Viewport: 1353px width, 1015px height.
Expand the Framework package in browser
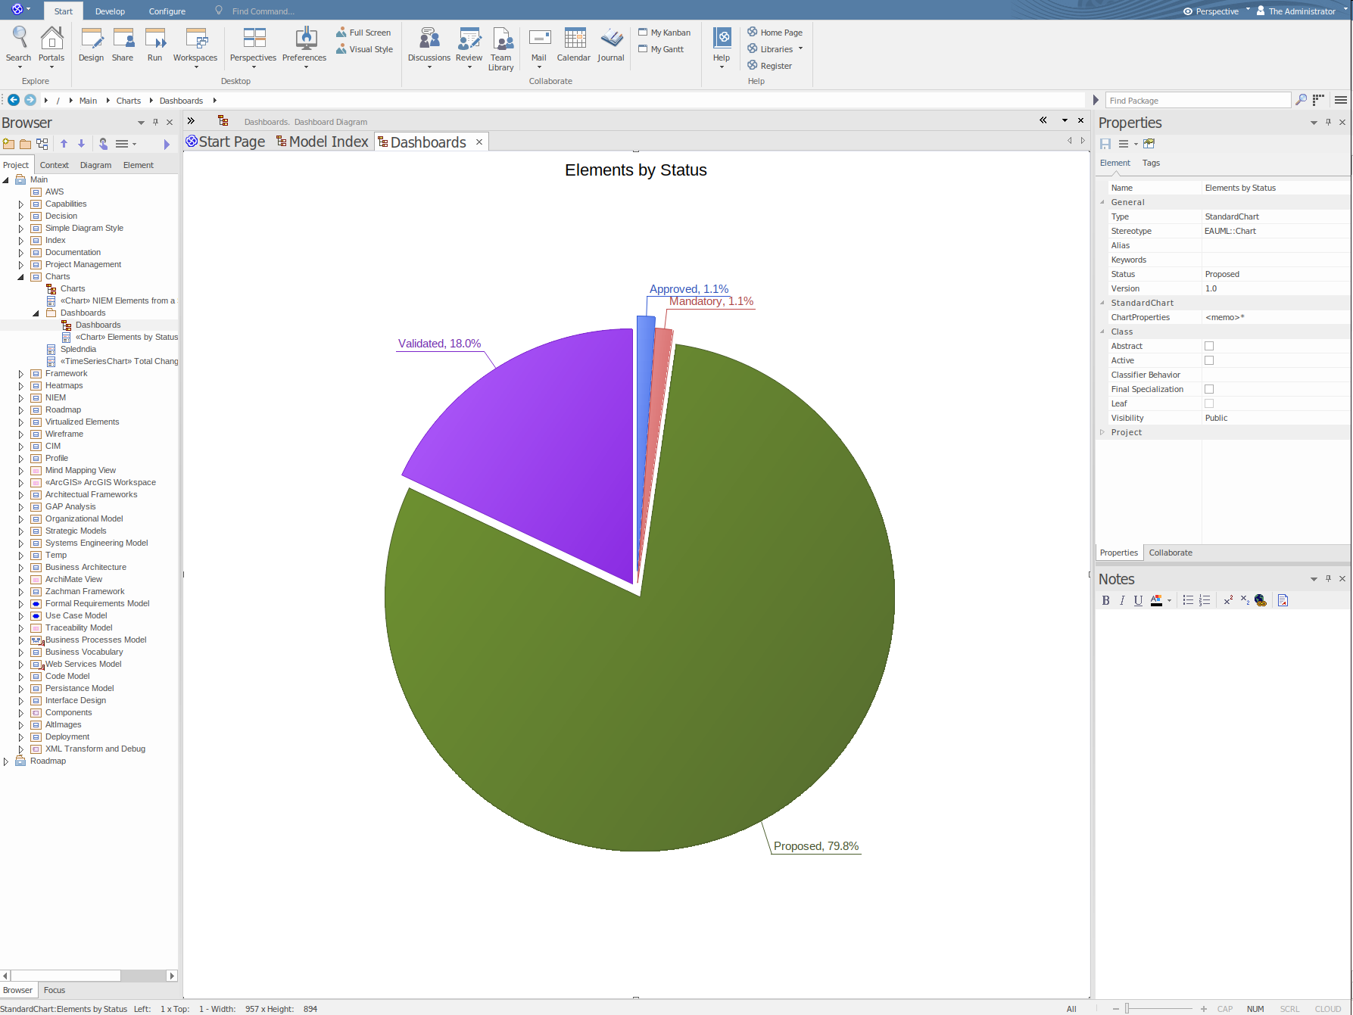click(21, 374)
